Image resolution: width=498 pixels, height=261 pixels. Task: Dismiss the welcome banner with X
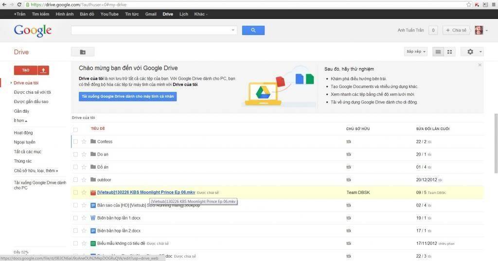[x=480, y=65]
